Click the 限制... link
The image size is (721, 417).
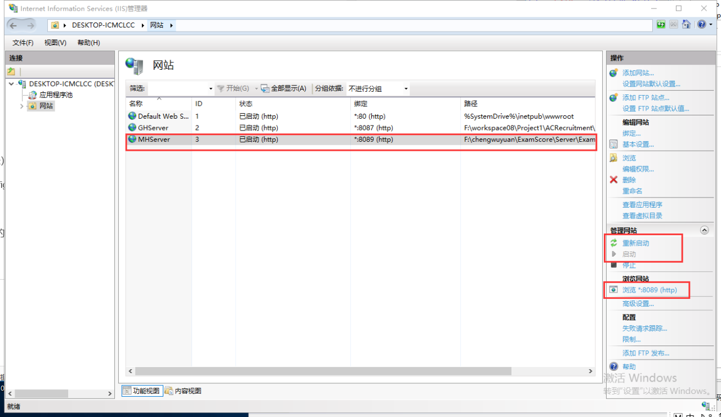coord(631,339)
